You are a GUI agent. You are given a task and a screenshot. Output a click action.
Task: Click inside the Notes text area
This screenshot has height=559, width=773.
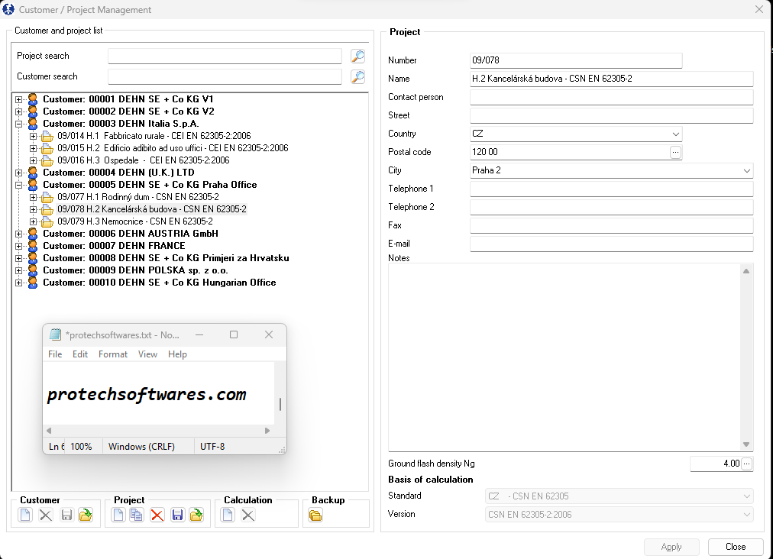coord(564,357)
